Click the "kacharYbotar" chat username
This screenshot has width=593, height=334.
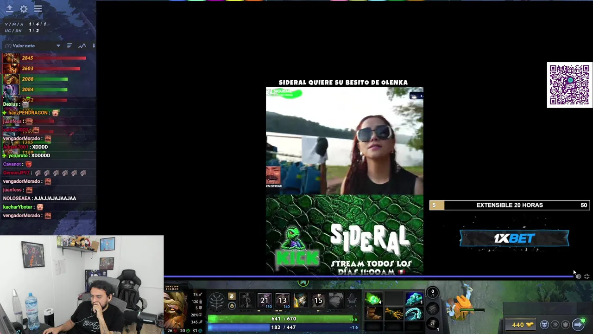click(18, 207)
